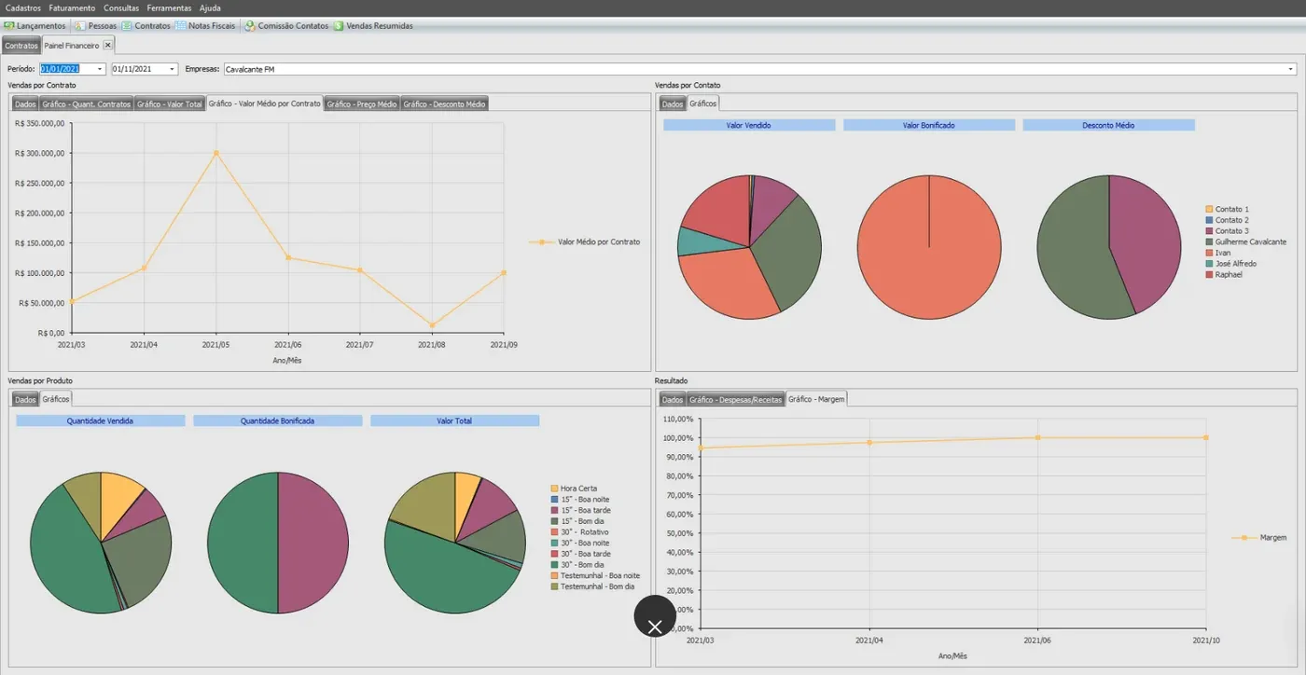Viewport: 1306px width, 675px height.
Task: Click the Valor Médio por Contrato legend entry
Action: [x=584, y=242]
